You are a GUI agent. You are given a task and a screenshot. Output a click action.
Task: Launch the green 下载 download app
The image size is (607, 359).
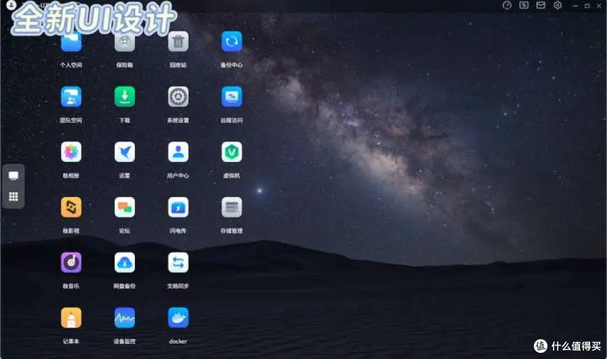(x=125, y=97)
